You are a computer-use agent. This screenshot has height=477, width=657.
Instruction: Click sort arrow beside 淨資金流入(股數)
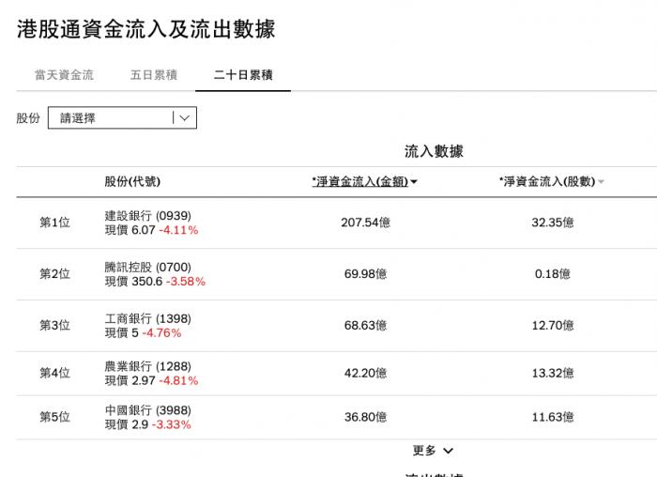point(601,182)
